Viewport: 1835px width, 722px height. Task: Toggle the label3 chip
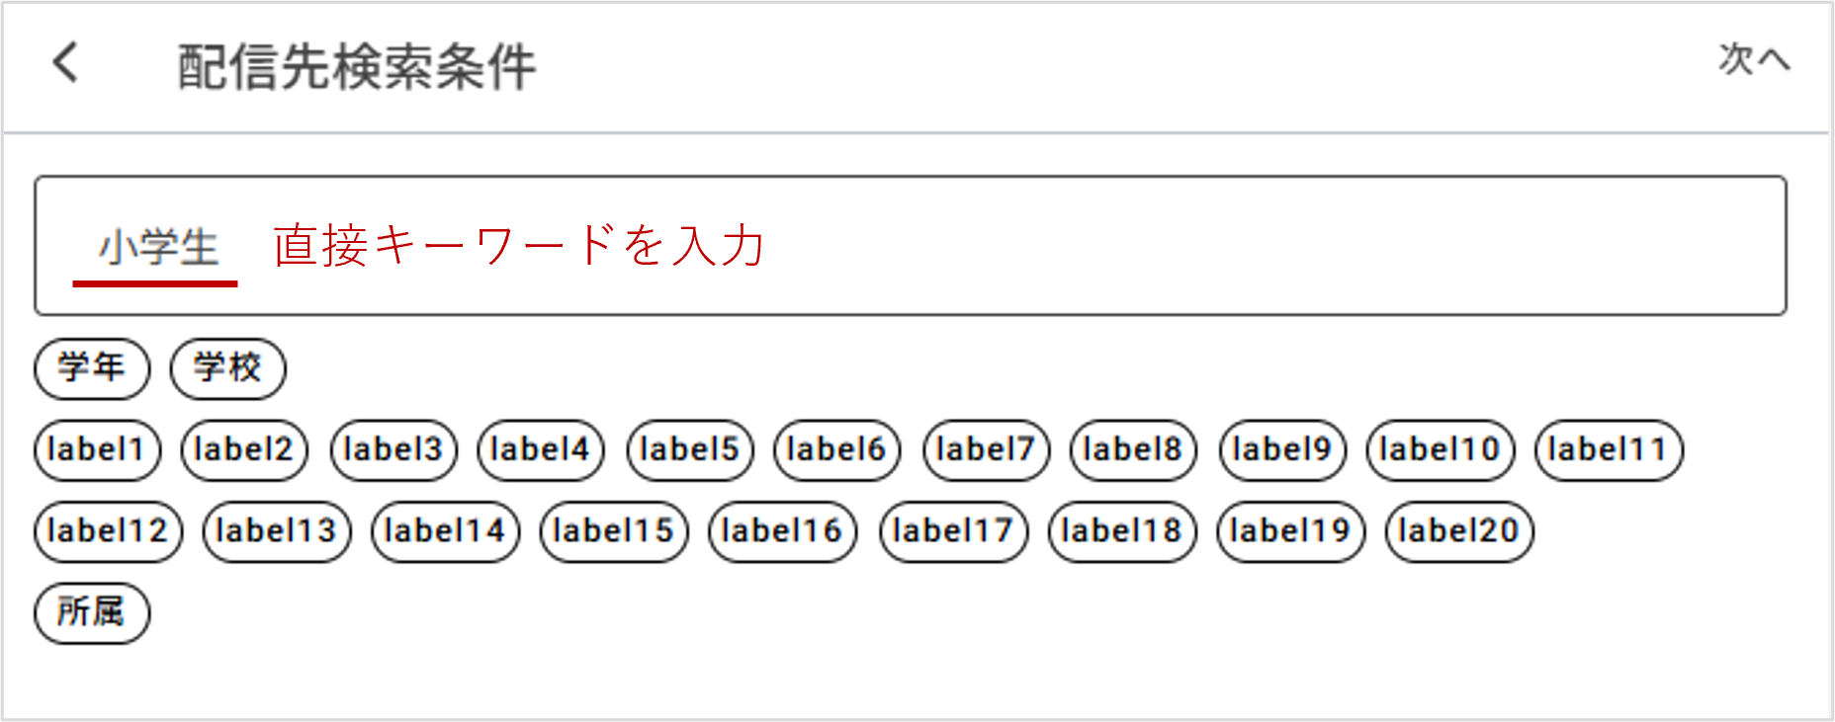tap(393, 450)
